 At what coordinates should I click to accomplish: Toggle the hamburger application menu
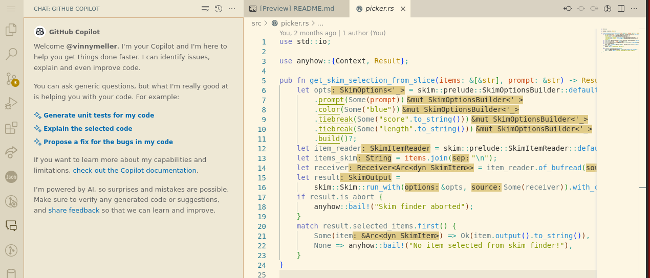[11, 9]
